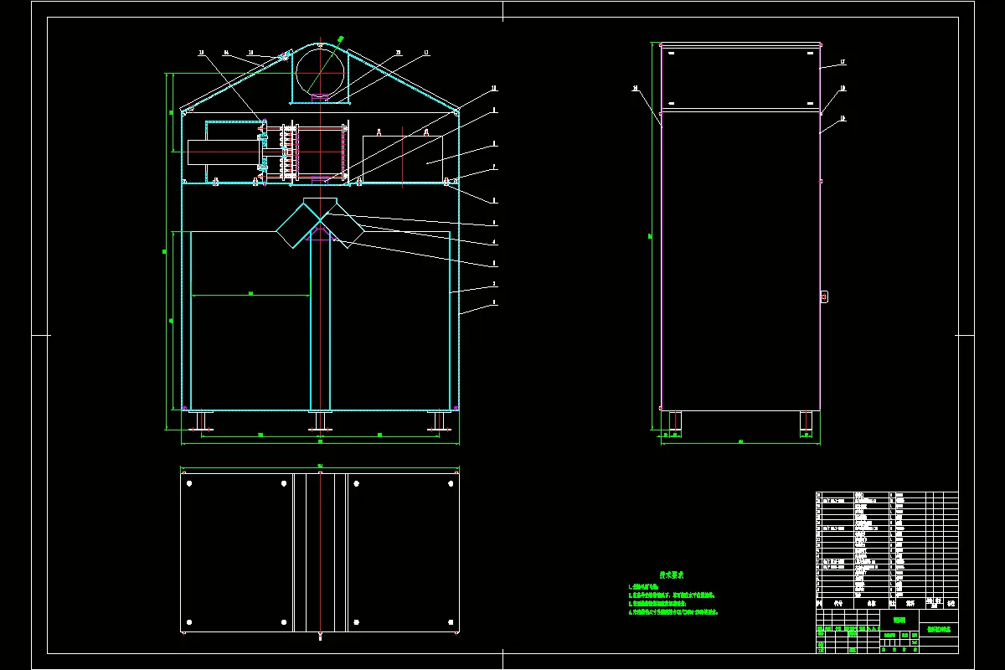Image resolution: width=1005 pixels, height=670 pixels.
Task: Select the left foot of the front view cabinet
Action: tap(200, 421)
